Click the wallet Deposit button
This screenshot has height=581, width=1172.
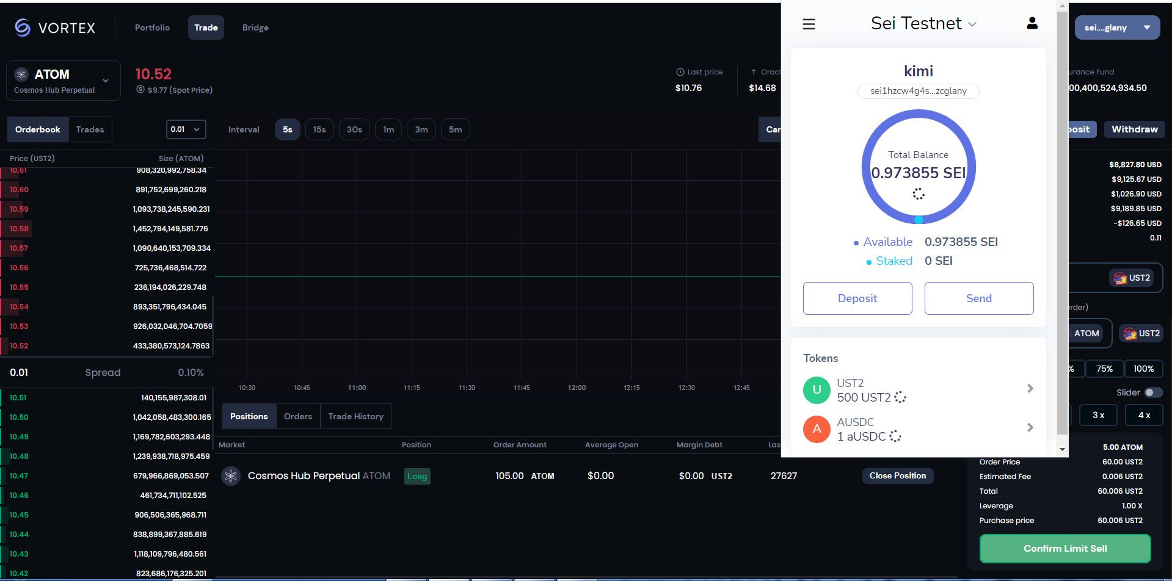pyautogui.click(x=857, y=298)
